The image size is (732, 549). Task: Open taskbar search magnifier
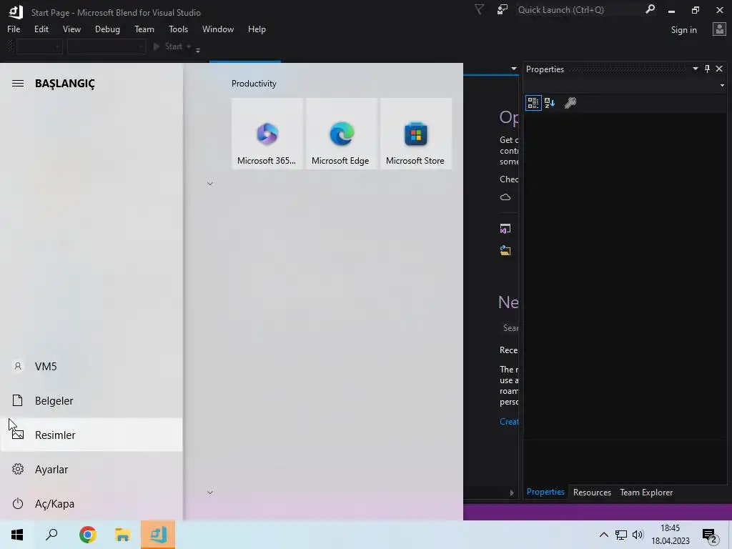[51, 535]
